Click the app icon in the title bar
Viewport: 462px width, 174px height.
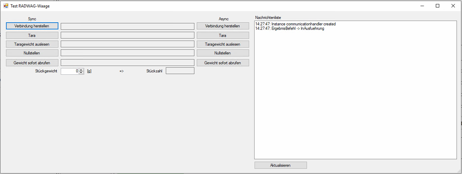click(6, 6)
